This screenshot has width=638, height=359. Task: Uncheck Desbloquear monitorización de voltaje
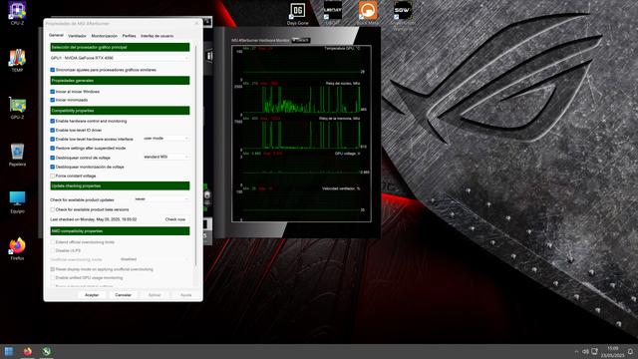(x=53, y=167)
